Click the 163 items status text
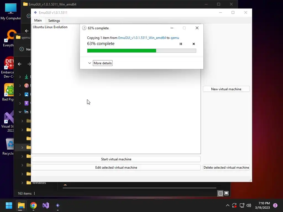 [x=25, y=194]
